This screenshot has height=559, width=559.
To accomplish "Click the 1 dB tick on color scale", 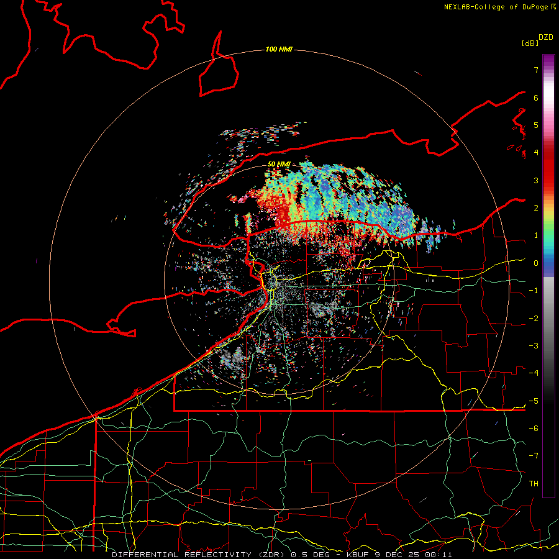I will pos(536,235).
